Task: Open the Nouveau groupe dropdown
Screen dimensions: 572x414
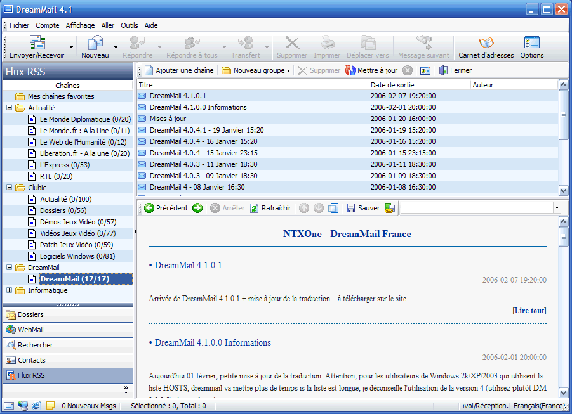Action: (289, 71)
